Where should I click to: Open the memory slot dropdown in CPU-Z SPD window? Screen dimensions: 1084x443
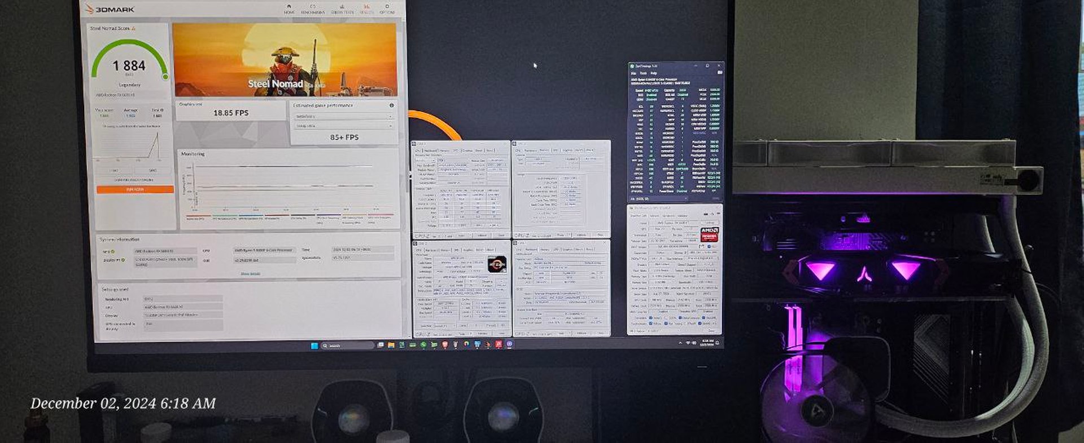coord(425,160)
